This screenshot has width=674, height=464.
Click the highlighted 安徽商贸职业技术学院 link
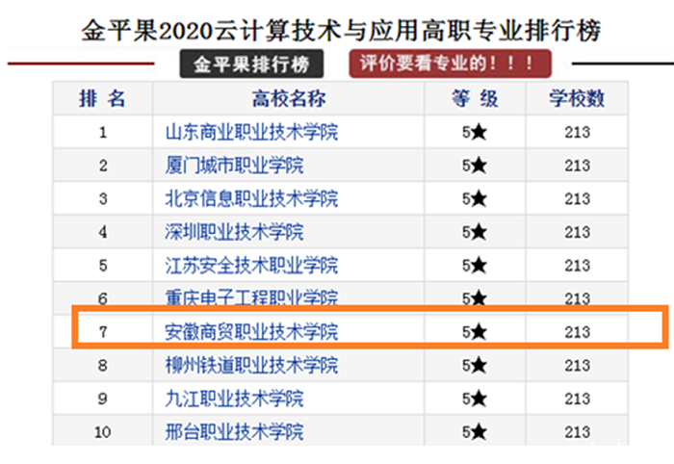tap(251, 332)
